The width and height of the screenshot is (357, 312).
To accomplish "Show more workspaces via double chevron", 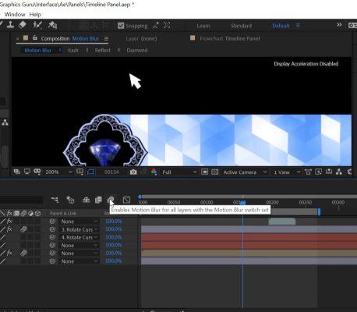I will coord(339,25).
